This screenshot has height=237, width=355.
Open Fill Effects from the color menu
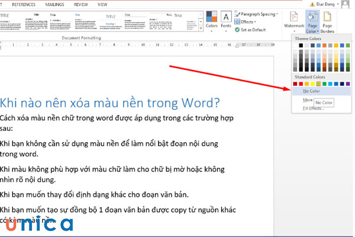314,108
